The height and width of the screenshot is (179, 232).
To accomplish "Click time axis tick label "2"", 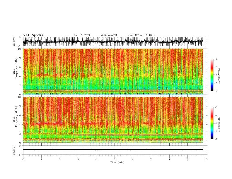I will point(60,159).
